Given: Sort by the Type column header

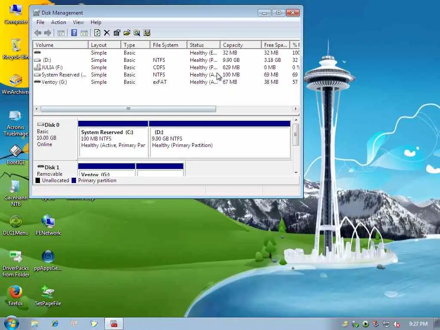Looking at the screenshot, I should 135,45.
